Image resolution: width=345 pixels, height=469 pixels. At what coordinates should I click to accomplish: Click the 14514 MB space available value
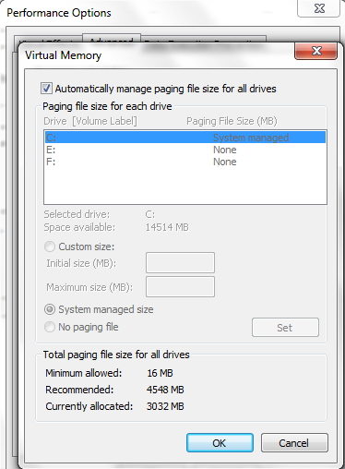coord(167,227)
